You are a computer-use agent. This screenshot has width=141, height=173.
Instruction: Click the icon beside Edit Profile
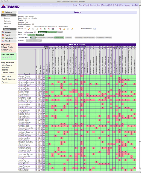pos(2,50)
